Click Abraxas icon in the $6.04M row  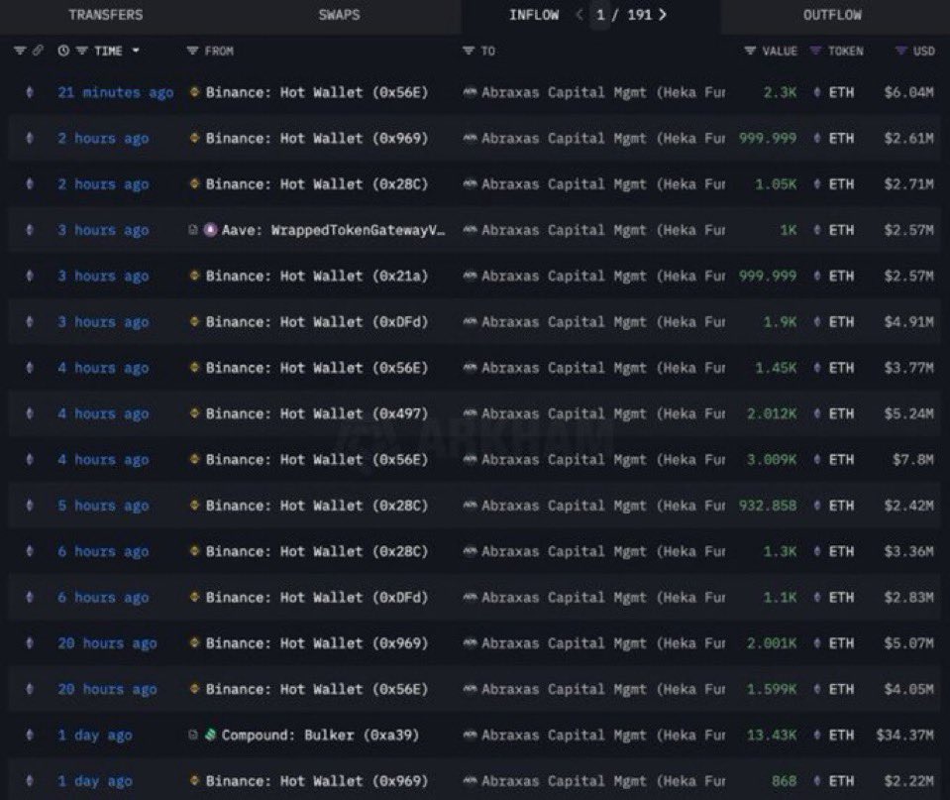tap(470, 92)
